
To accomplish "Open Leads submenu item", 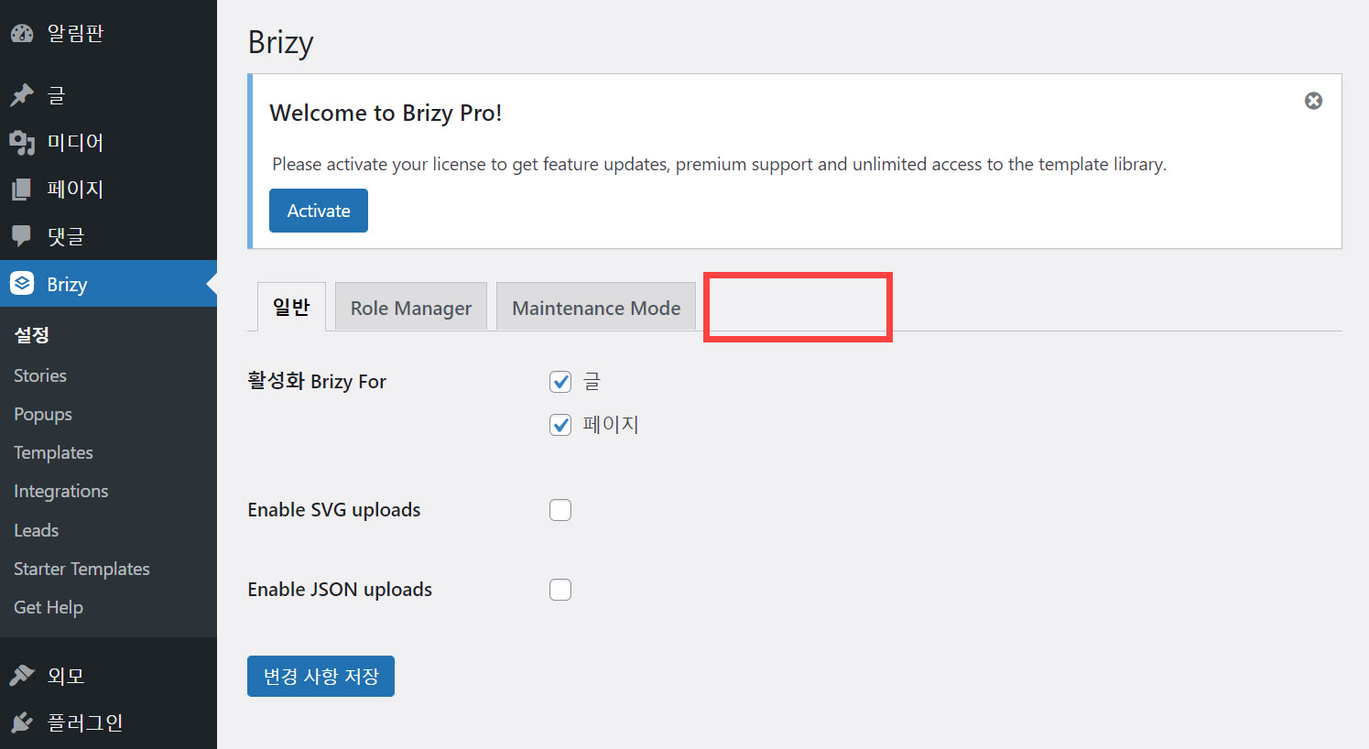I will click(x=37, y=530).
